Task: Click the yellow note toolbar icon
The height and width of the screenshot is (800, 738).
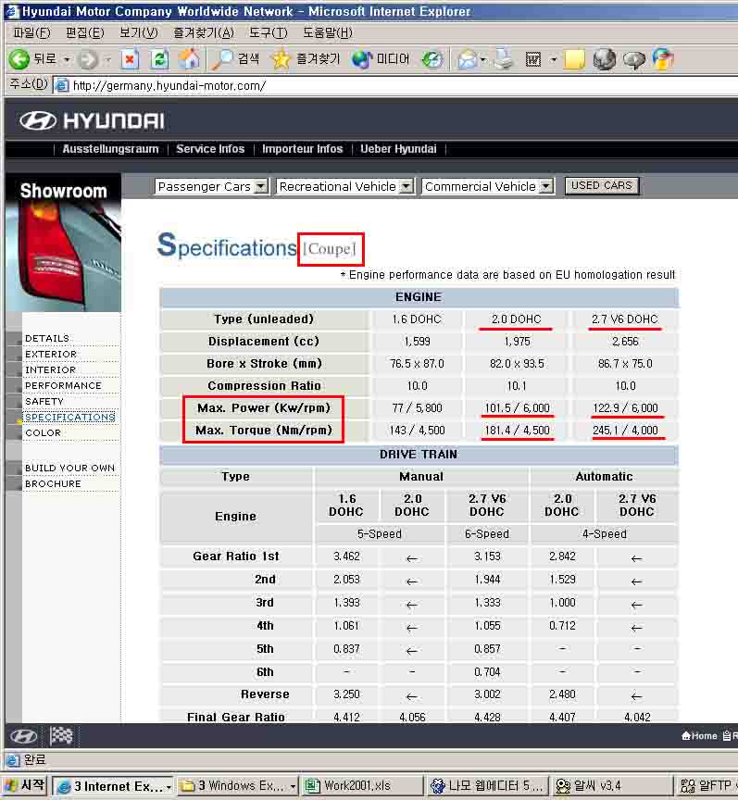Action: [574, 59]
